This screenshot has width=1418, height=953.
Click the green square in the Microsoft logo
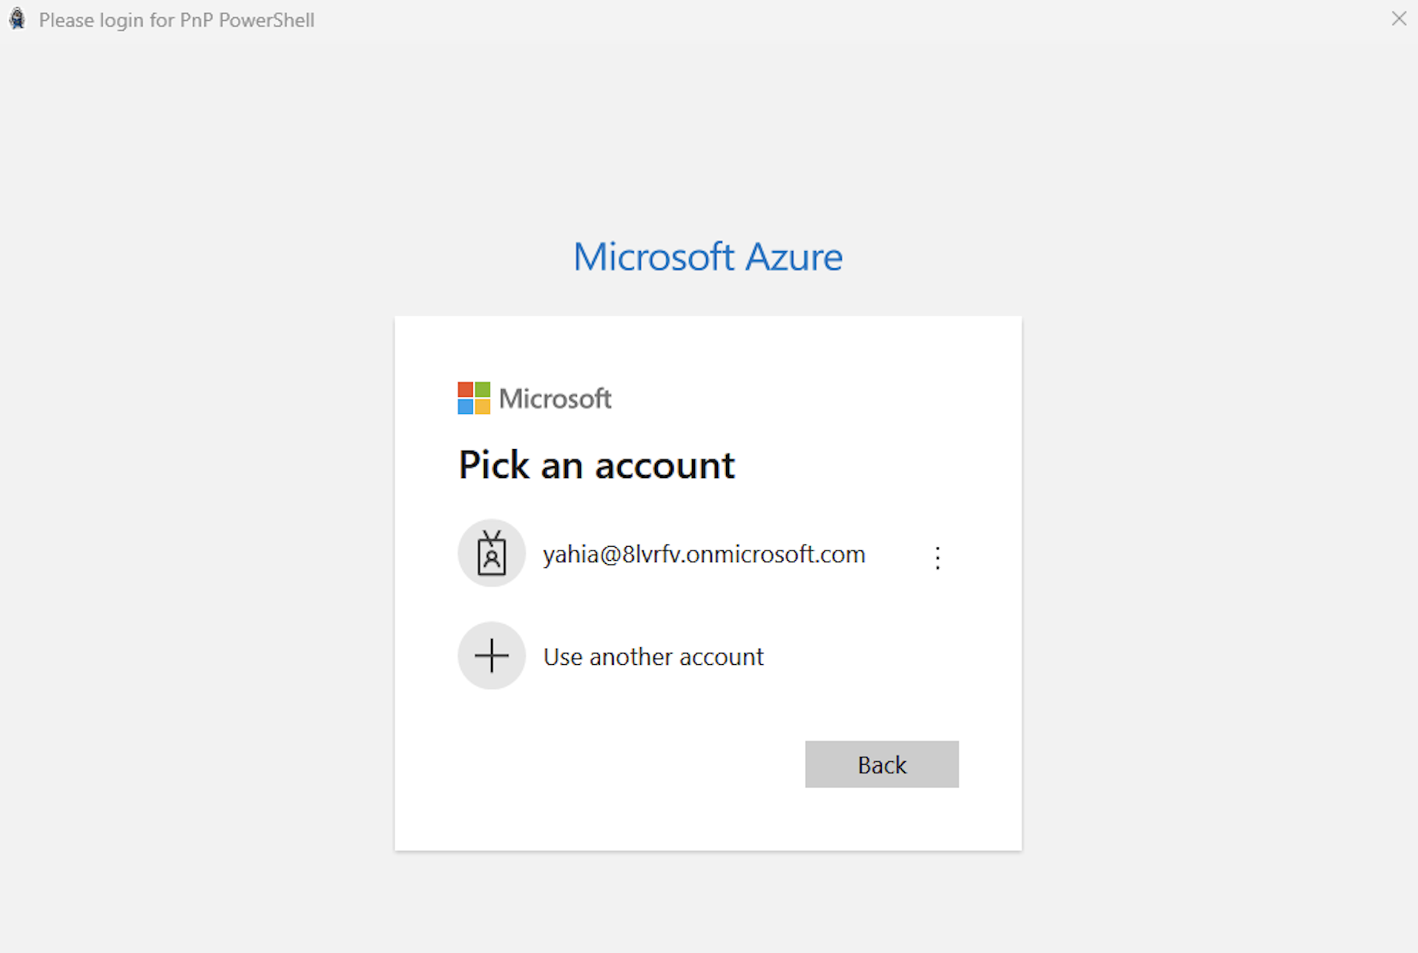click(482, 389)
